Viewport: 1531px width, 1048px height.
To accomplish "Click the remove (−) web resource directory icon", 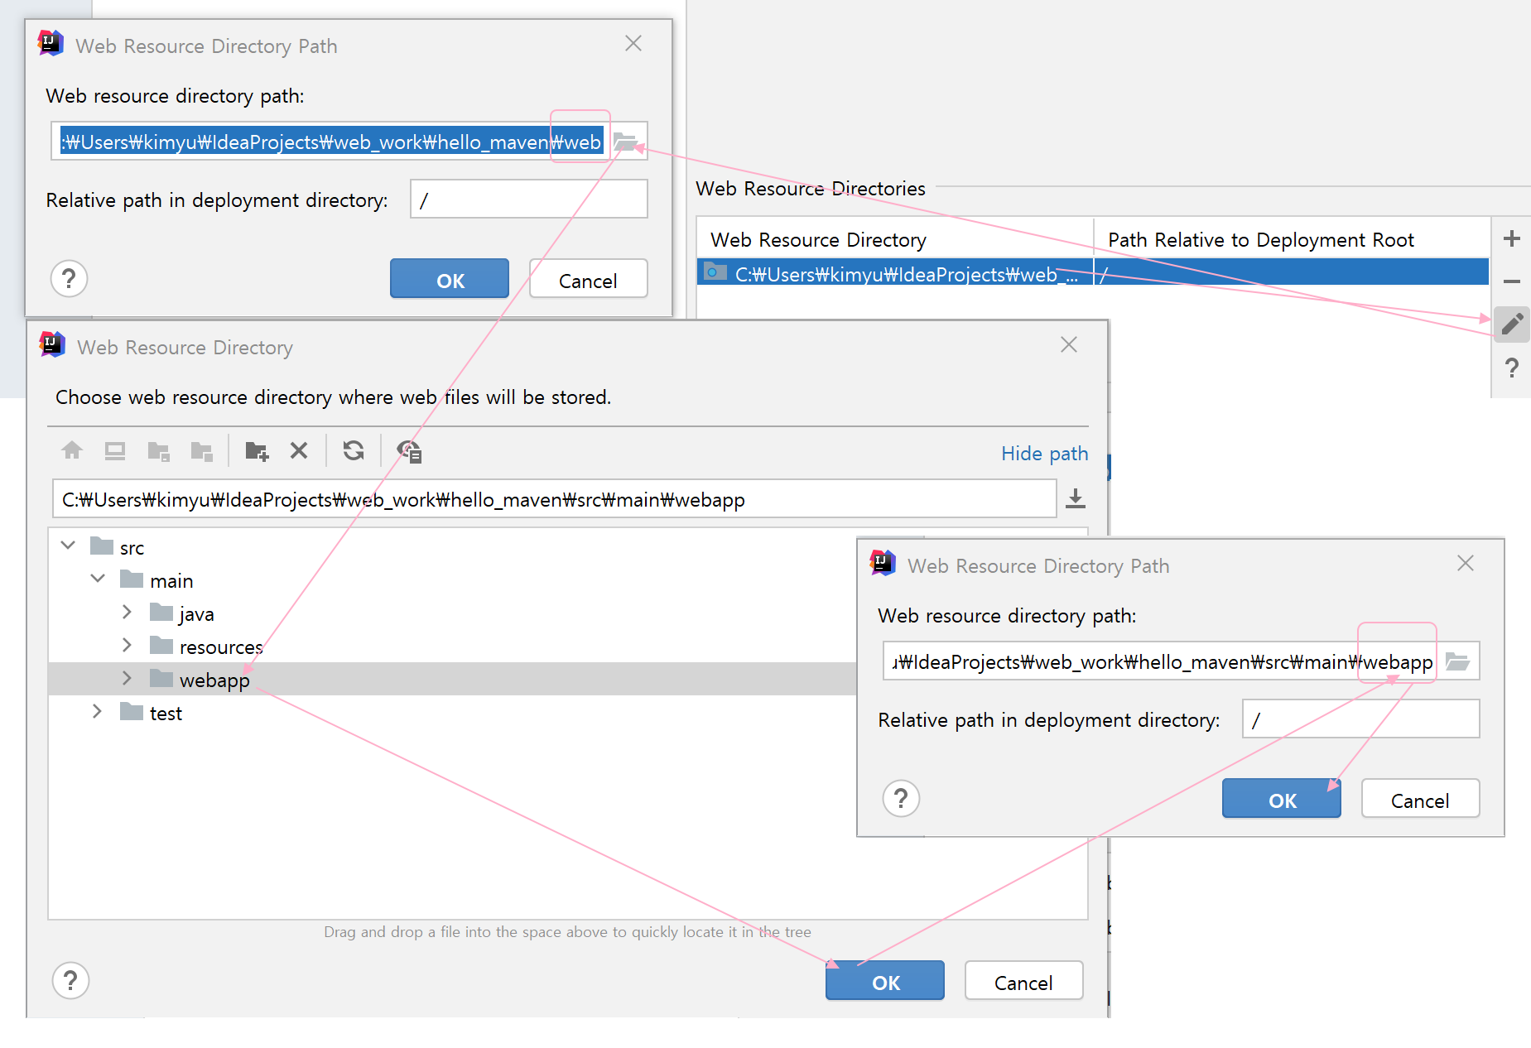I will pos(1512,281).
